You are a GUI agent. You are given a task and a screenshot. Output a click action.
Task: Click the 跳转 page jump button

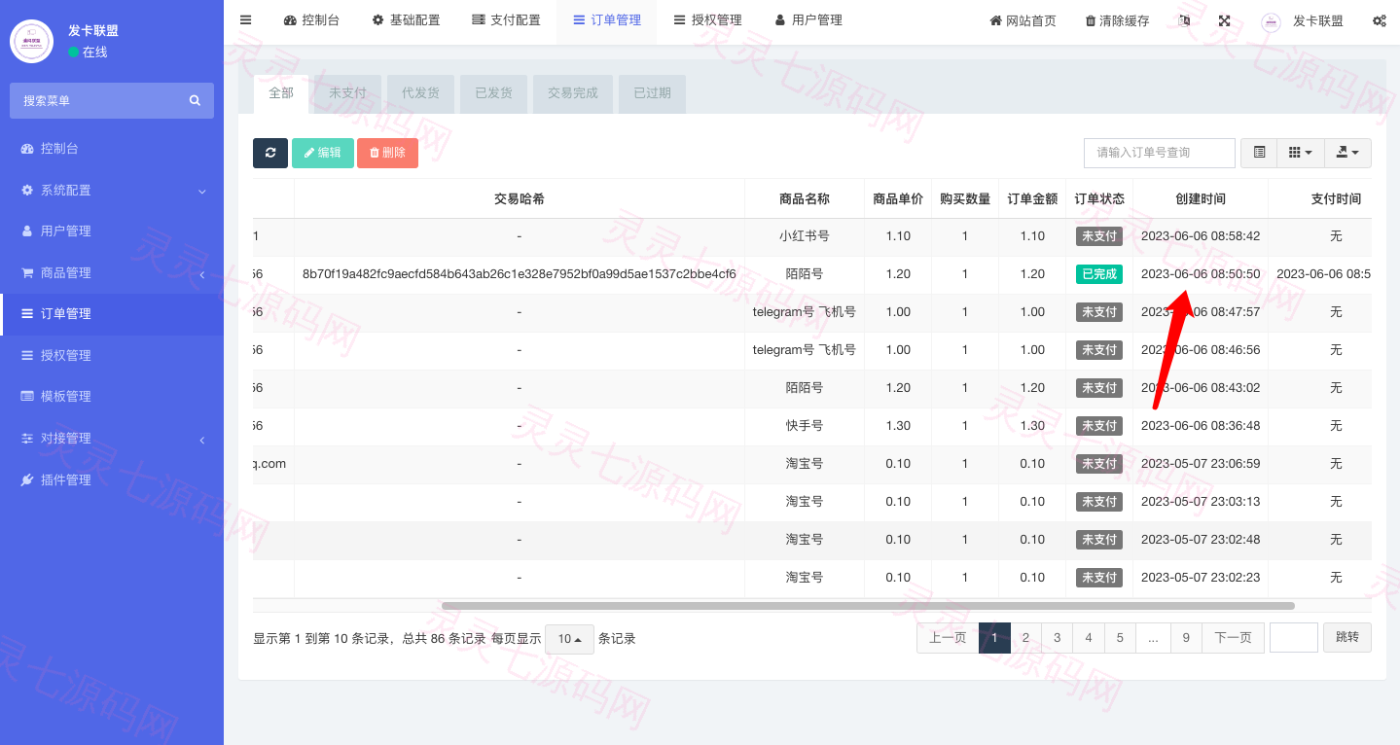1347,638
